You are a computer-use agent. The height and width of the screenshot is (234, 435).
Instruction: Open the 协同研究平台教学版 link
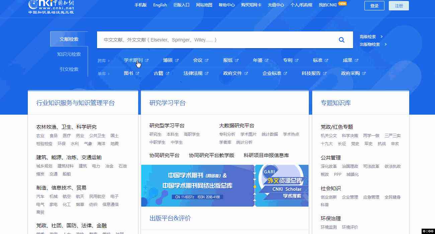pyautogui.click(x=211, y=155)
